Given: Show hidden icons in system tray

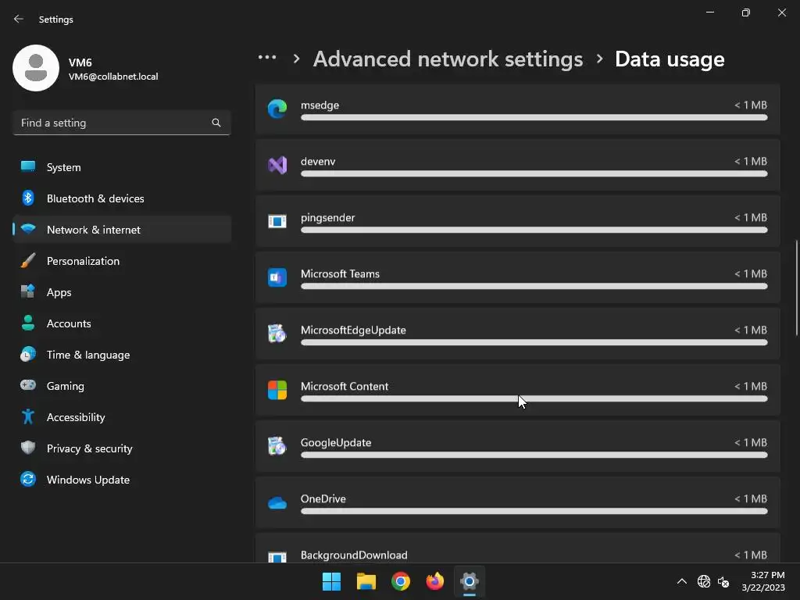Looking at the screenshot, I should click(x=682, y=581).
